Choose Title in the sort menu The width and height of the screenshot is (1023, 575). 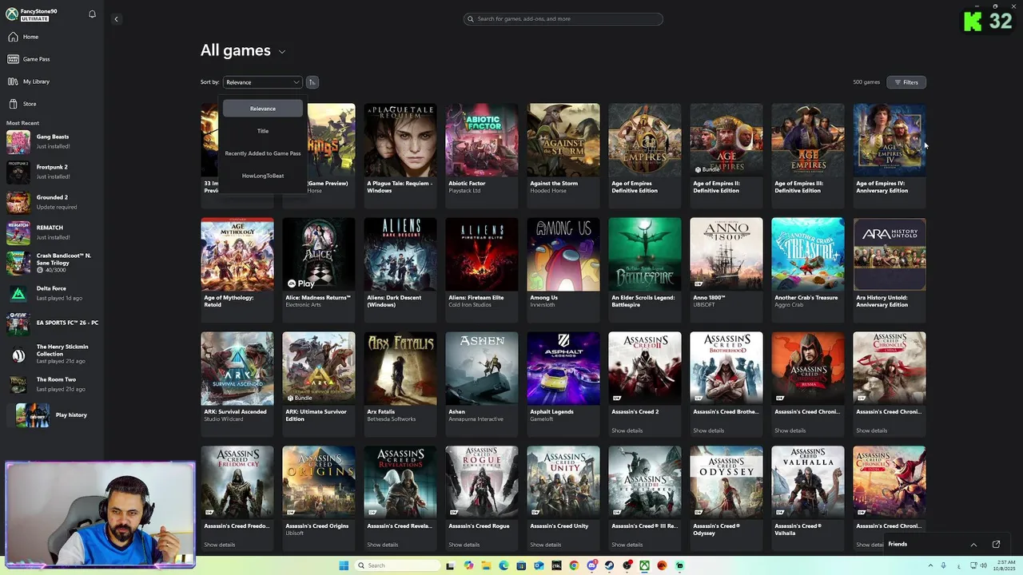coord(263,131)
